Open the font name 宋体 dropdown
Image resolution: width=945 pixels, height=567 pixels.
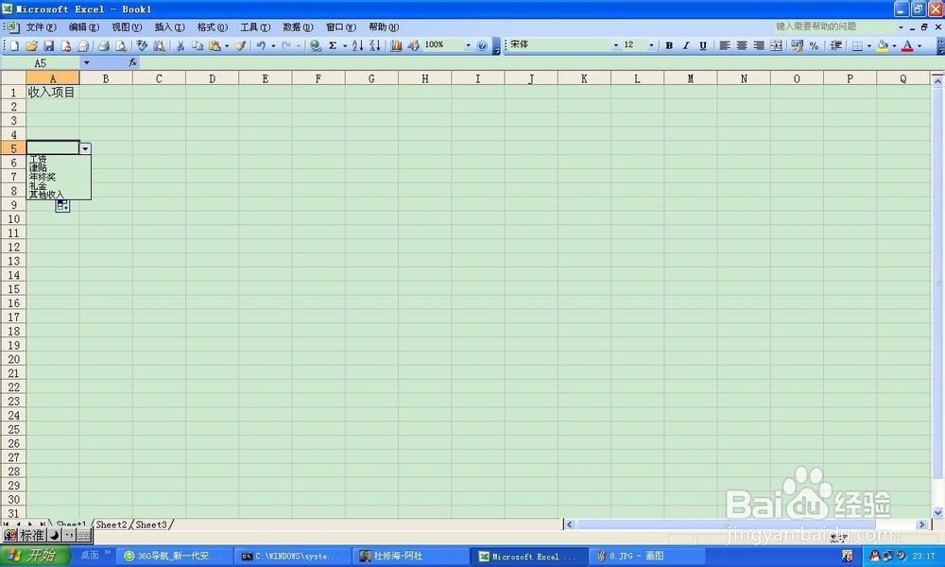(x=615, y=45)
